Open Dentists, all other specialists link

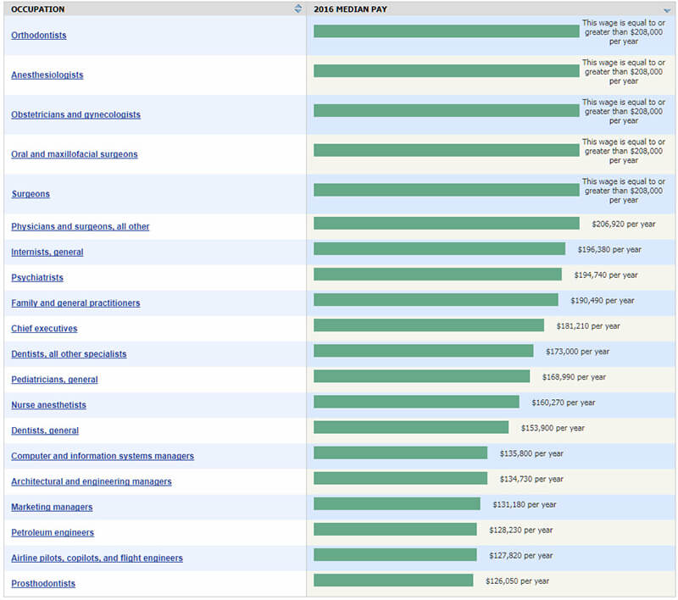[69, 354]
